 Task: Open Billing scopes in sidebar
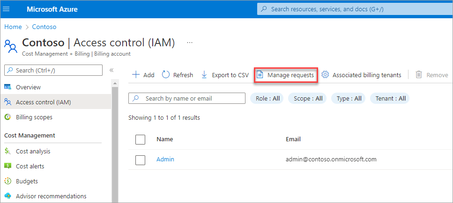point(34,117)
